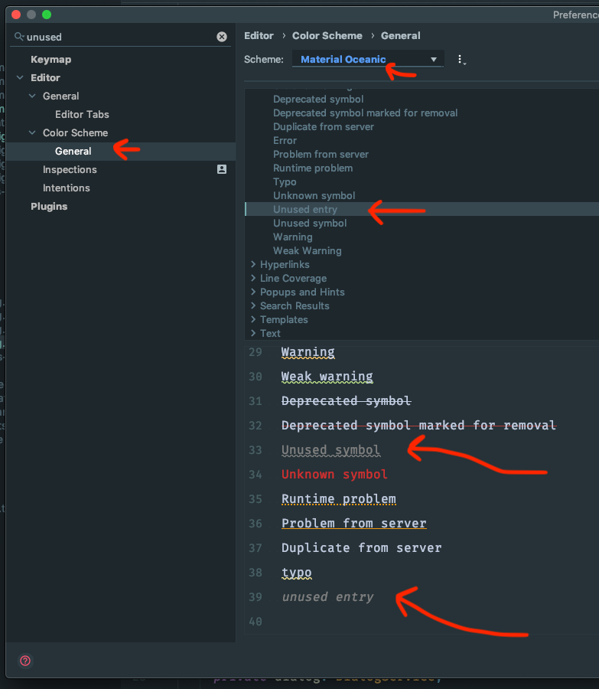Select 'Weak Warning' list entry

[308, 250]
